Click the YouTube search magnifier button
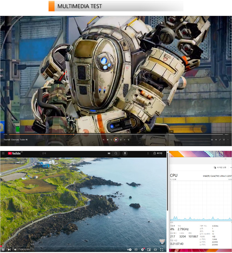This screenshot has height=253, width=232. 116,153
